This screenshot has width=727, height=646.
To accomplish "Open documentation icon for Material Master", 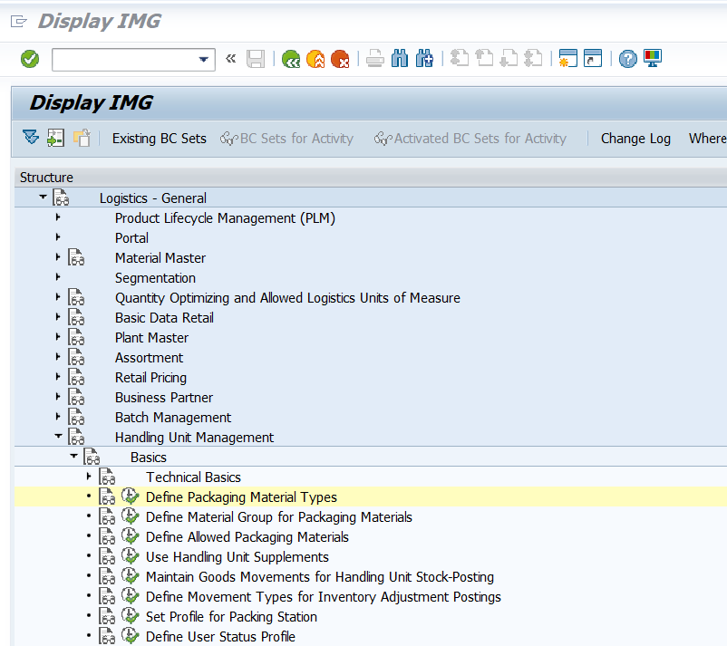I will point(76,257).
